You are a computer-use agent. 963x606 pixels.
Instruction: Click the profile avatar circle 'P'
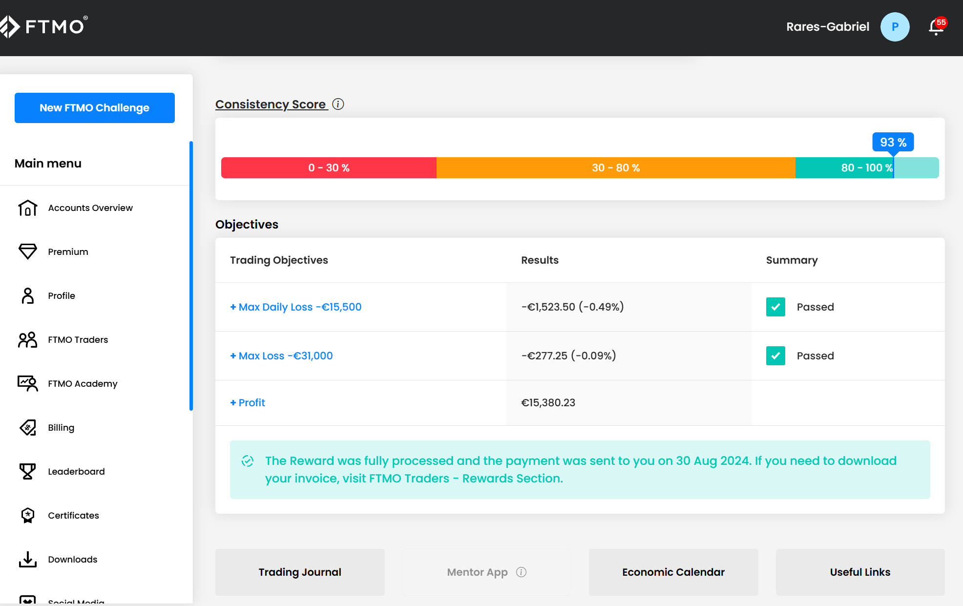coord(895,27)
